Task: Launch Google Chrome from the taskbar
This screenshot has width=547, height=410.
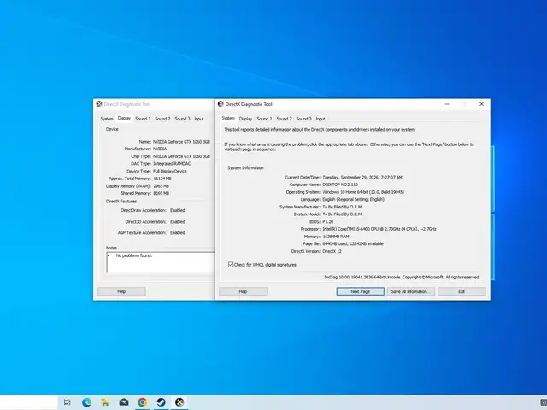Action: pos(143,402)
